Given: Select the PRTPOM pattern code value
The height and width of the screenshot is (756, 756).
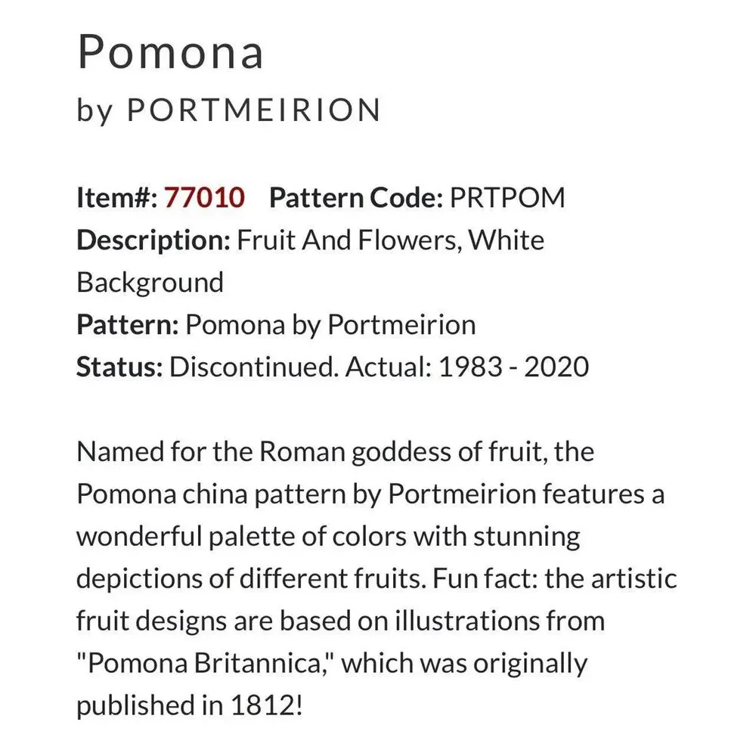Looking at the screenshot, I should [x=507, y=197].
